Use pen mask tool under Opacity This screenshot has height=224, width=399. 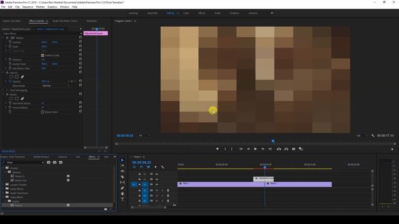pos(22,77)
